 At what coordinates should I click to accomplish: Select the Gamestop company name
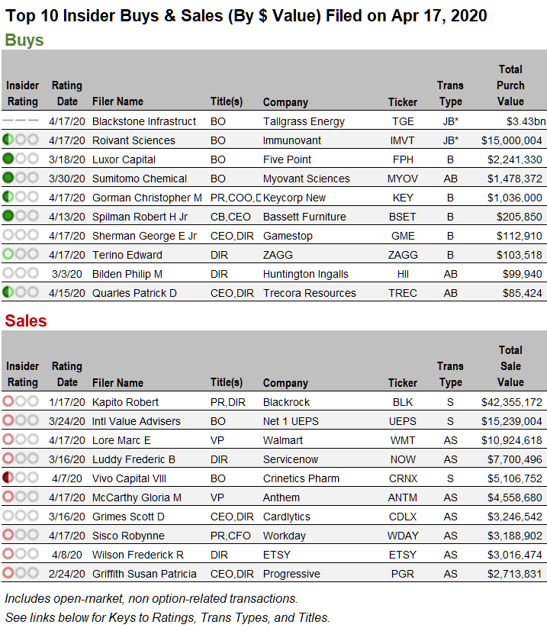click(288, 236)
